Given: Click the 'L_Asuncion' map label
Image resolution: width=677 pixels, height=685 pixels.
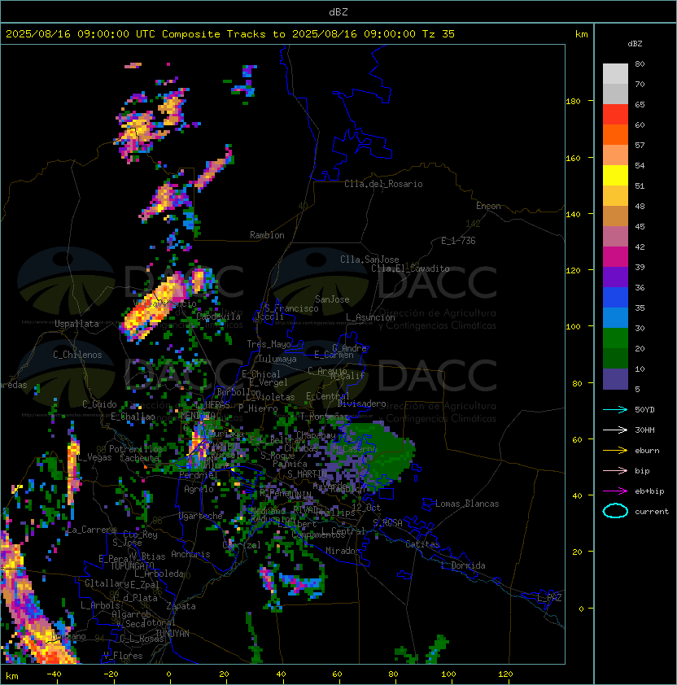Looking at the screenshot, I should 370,317.
